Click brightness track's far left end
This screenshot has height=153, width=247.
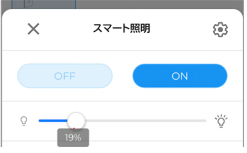coord(40,120)
